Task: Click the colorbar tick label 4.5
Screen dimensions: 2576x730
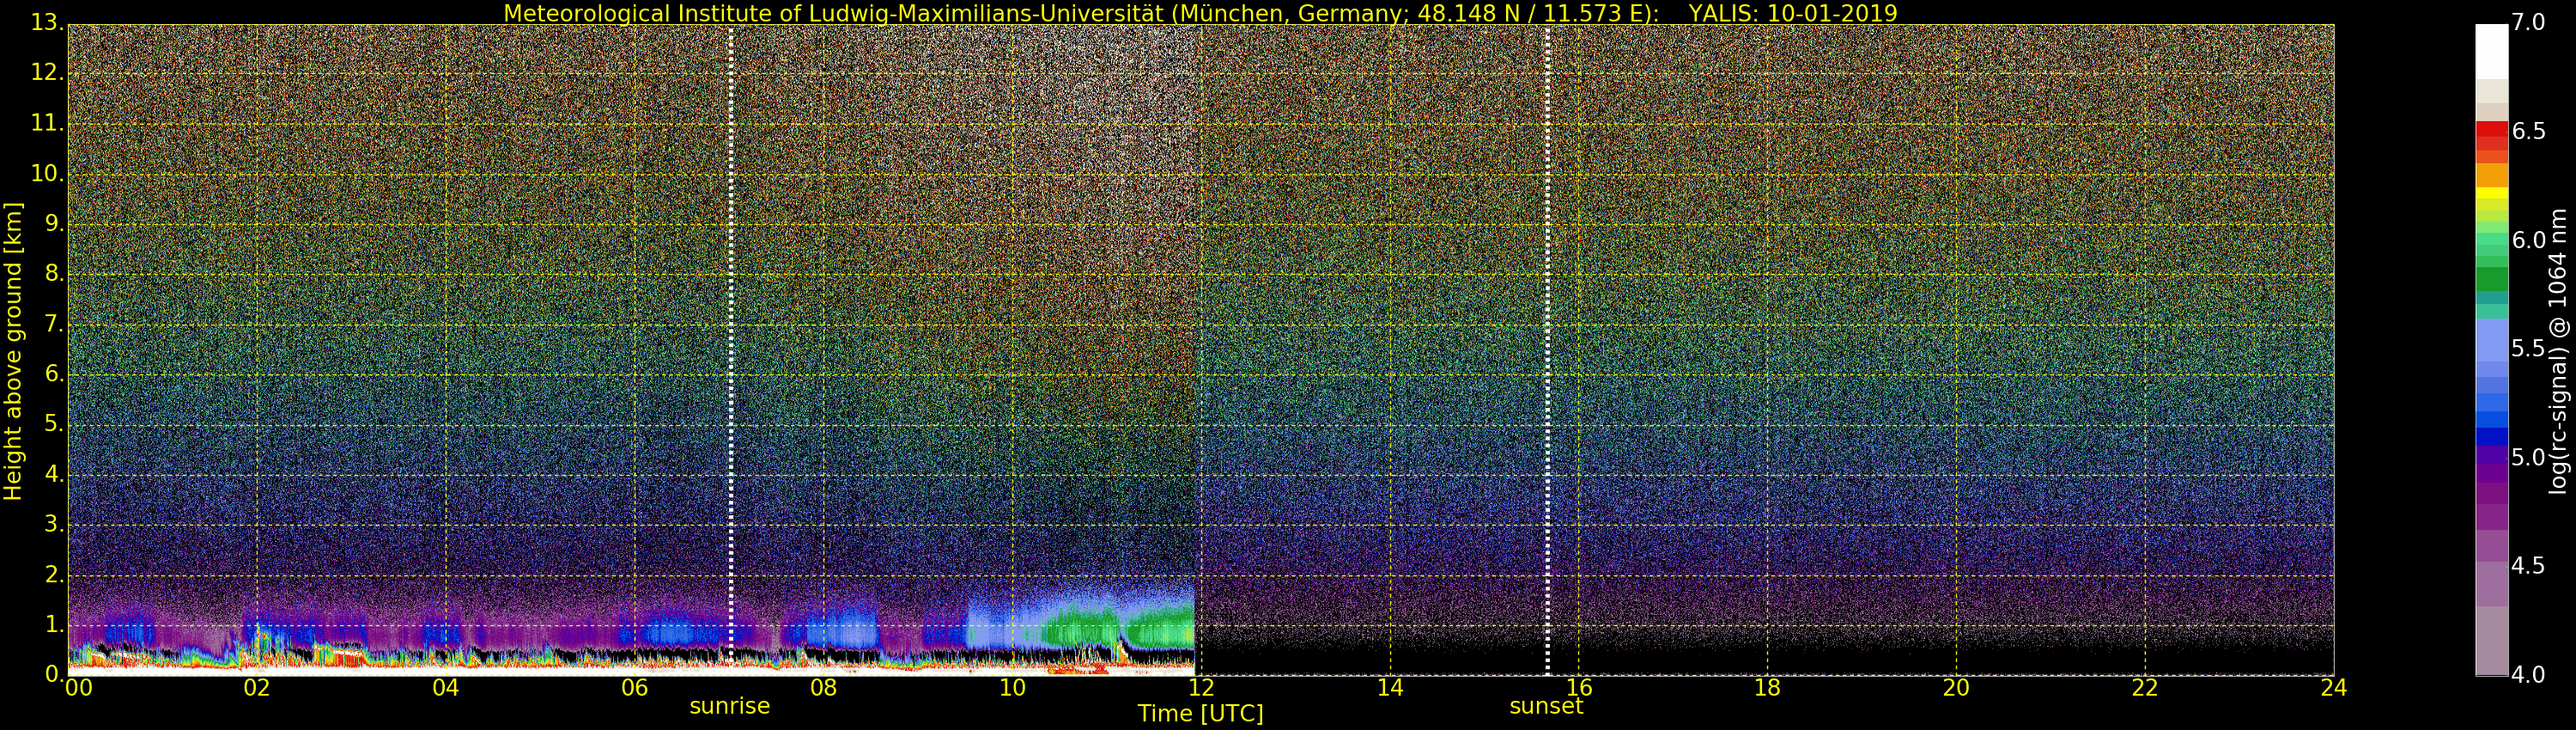Action: point(2529,566)
